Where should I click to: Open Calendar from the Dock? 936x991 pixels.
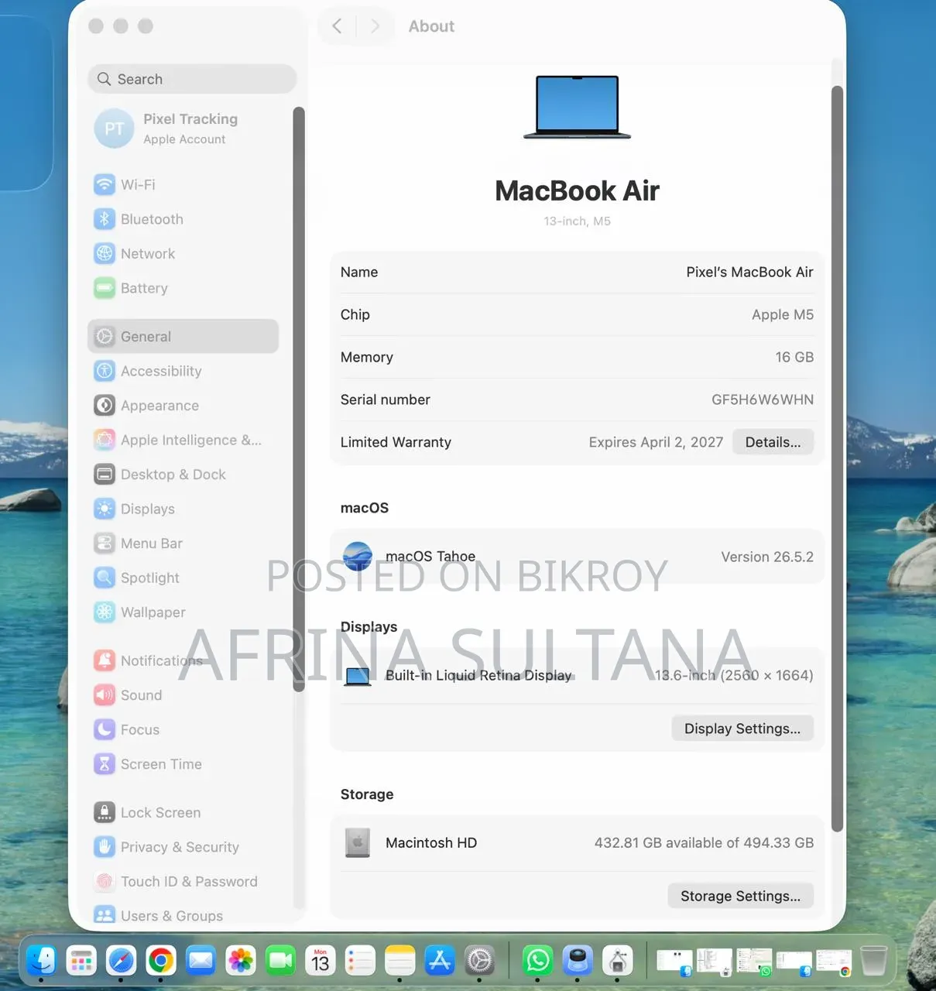tap(321, 961)
